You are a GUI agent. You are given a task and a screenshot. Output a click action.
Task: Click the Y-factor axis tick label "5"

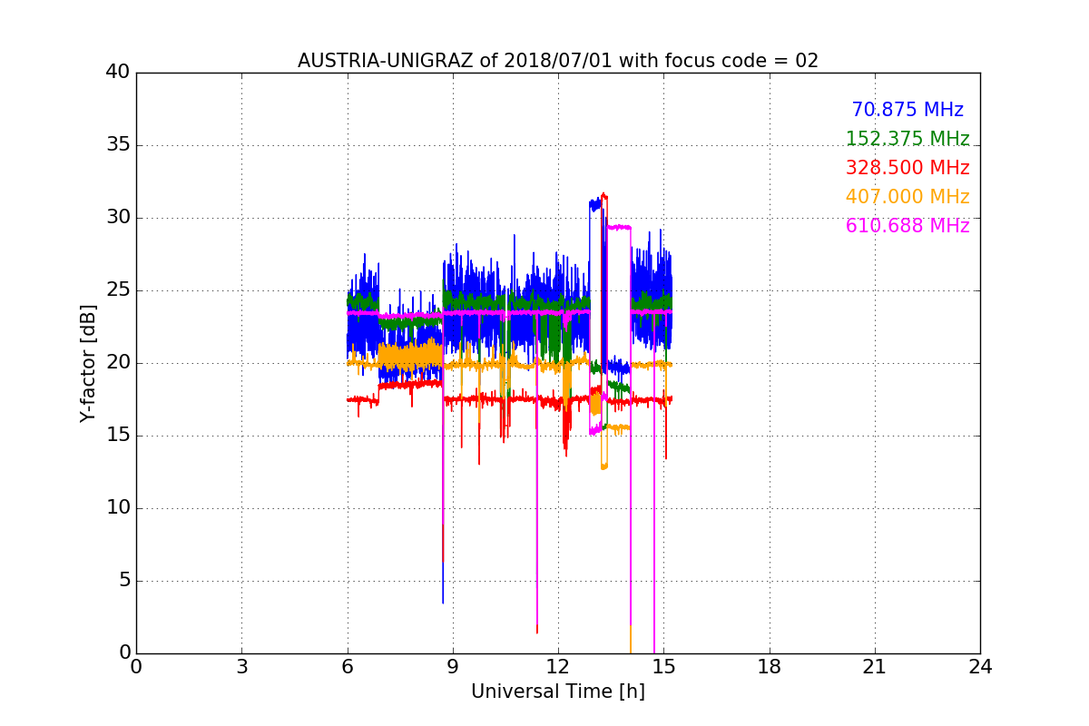(124, 581)
